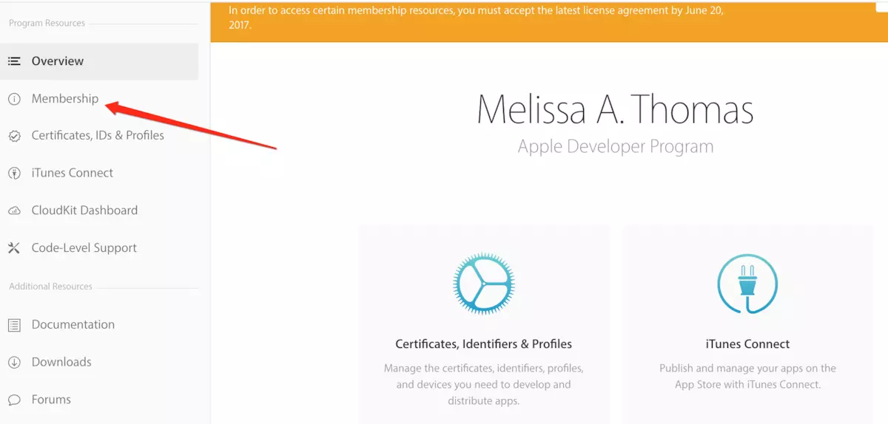Click the Overview list icon
Image resolution: width=888 pixels, height=424 pixels.
[x=14, y=61]
